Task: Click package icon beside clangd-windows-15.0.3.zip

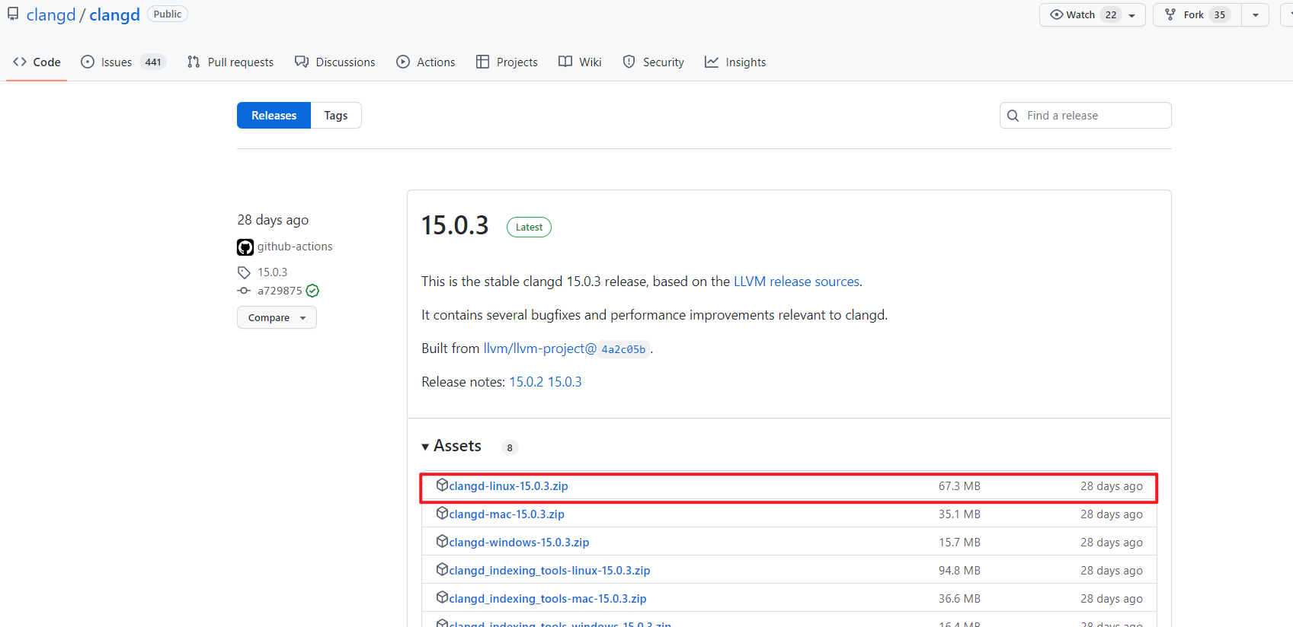Action: [x=442, y=541]
